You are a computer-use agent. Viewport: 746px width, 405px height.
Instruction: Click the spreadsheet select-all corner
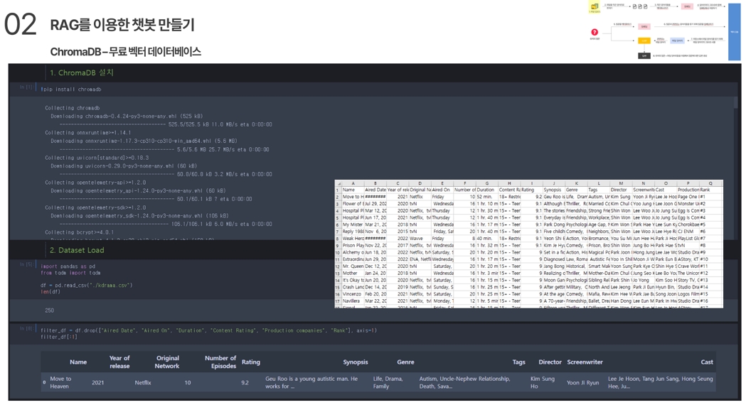tap(338, 183)
